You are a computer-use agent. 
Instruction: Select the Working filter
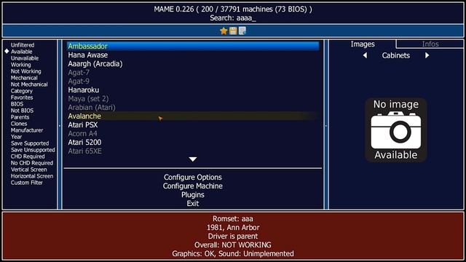(21, 65)
